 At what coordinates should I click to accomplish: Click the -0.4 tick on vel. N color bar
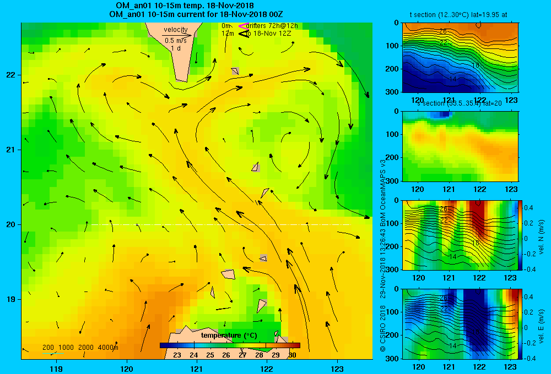[529, 269]
